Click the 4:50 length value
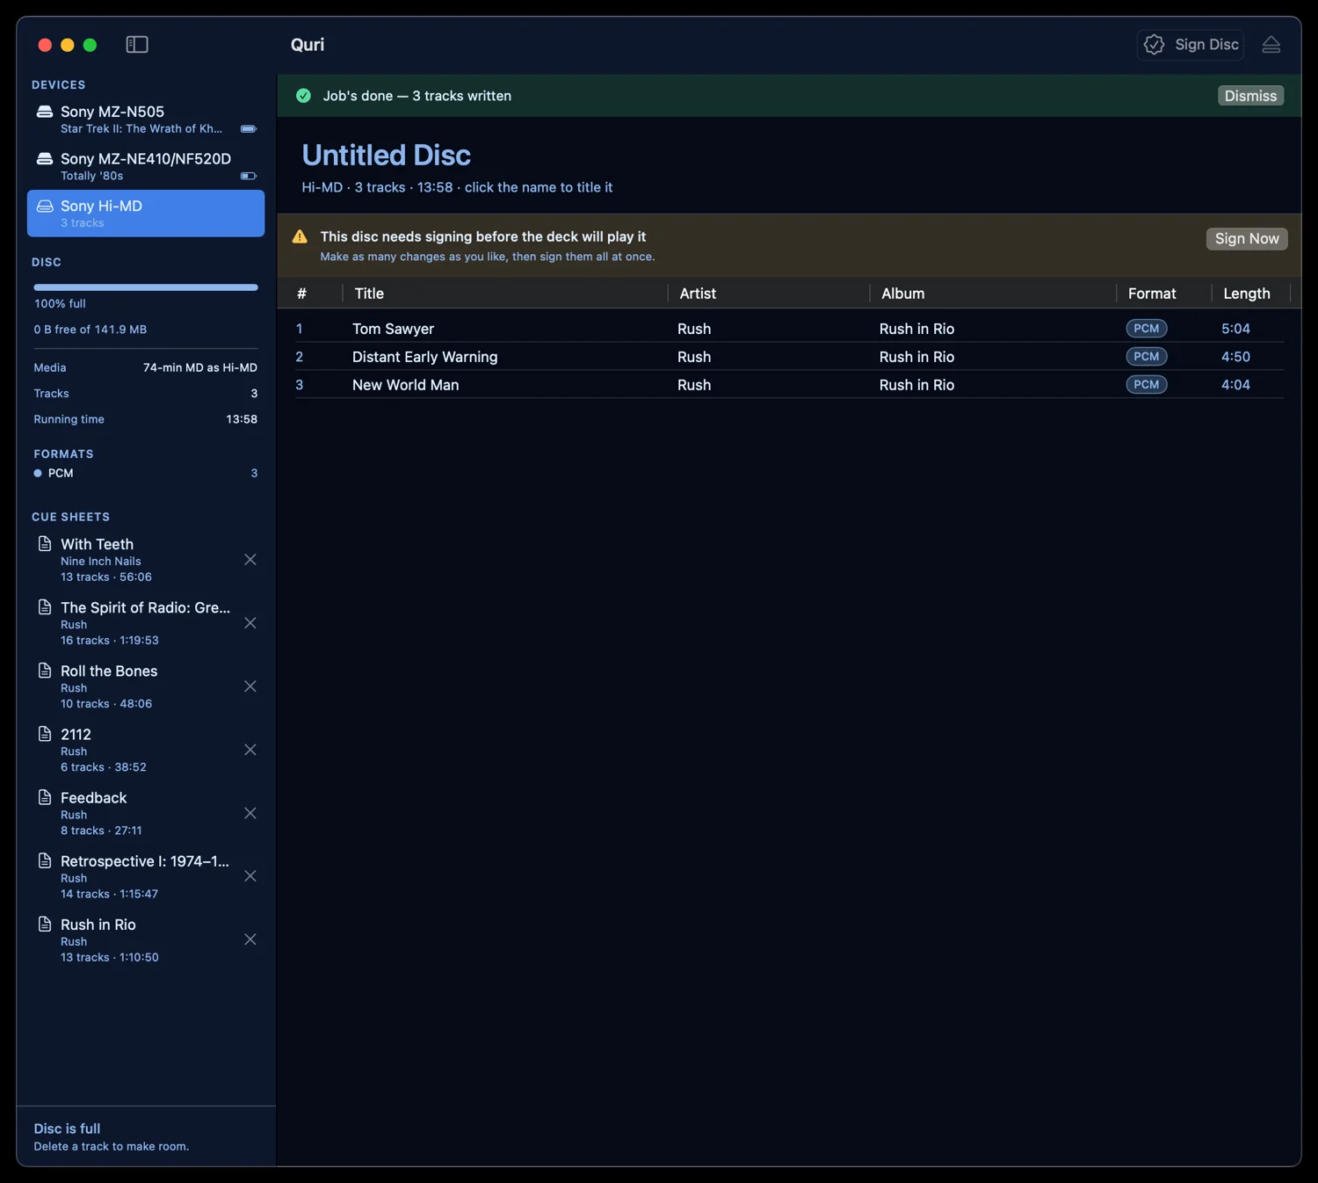The height and width of the screenshot is (1183, 1318). coord(1235,357)
